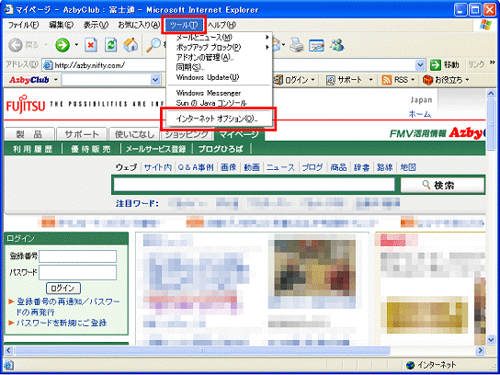This screenshot has width=500, height=375.
Task: Close the ツール(T) menu
Action: [x=185, y=25]
